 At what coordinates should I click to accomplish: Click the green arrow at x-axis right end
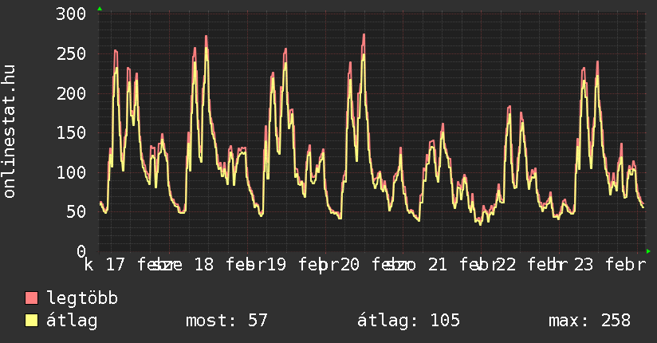648,251
